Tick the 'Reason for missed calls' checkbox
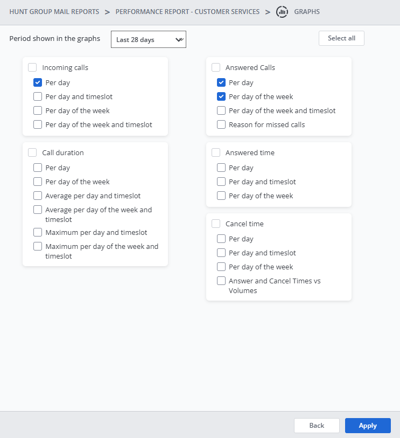The width and height of the screenshot is (400, 438). 221,125
